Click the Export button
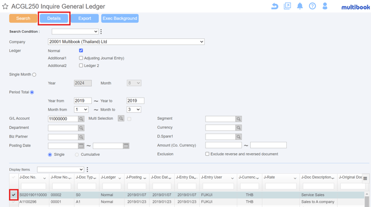Image resolution: width=371 pixels, height=207 pixels. pyautogui.click(x=85, y=18)
